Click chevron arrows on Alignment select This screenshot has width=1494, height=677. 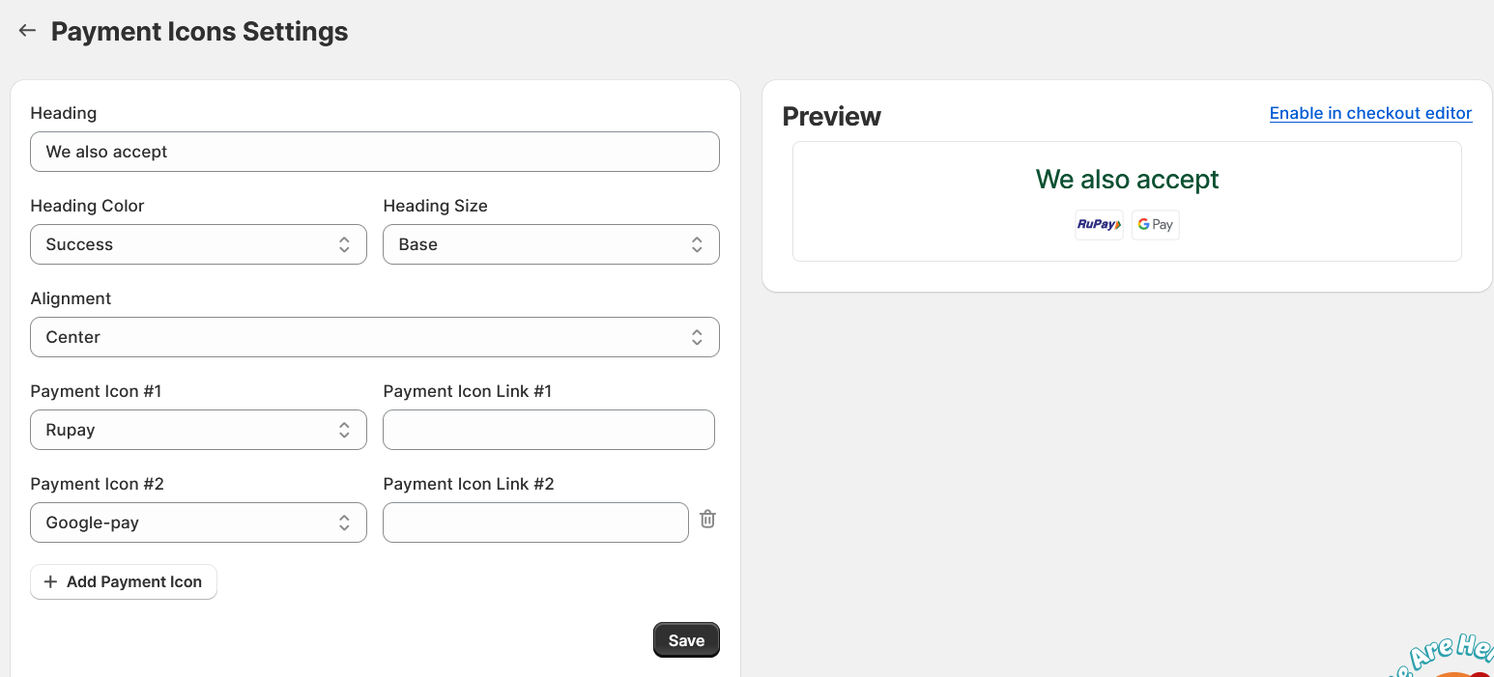tap(697, 337)
